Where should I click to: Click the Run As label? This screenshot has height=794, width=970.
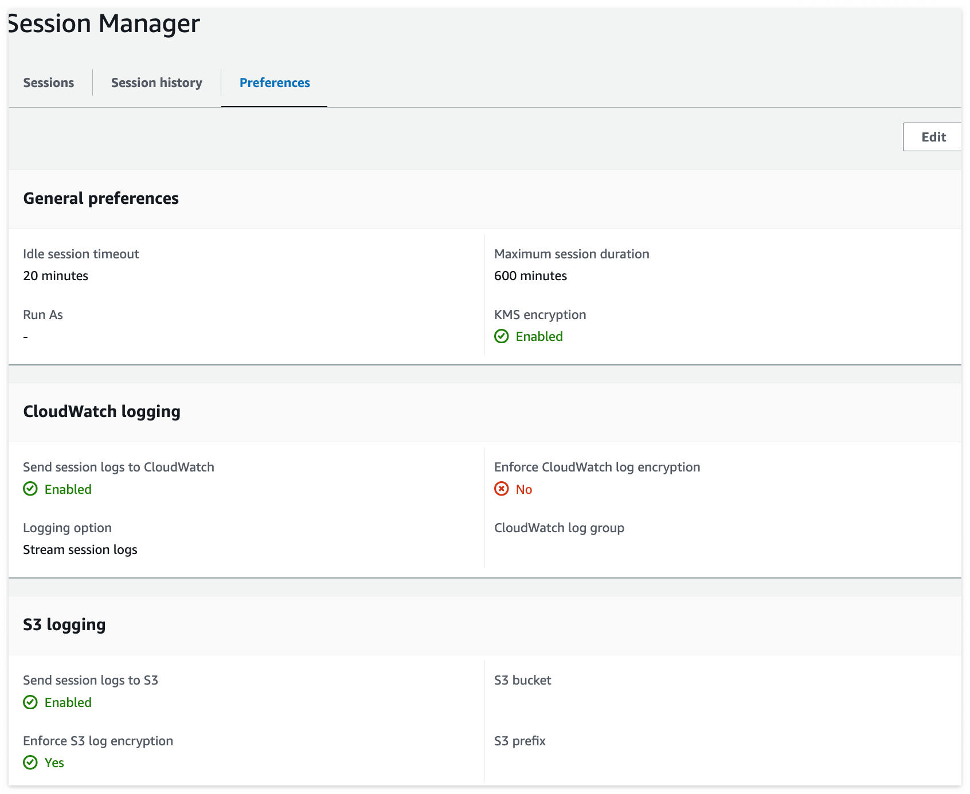click(43, 315)
